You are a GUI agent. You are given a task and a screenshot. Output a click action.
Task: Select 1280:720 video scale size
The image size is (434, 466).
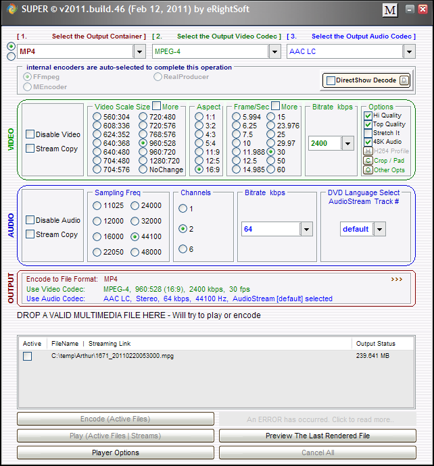[x=143, y=161]
